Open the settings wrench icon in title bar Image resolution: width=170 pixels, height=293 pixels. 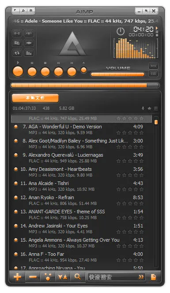[x=23, y=11]
